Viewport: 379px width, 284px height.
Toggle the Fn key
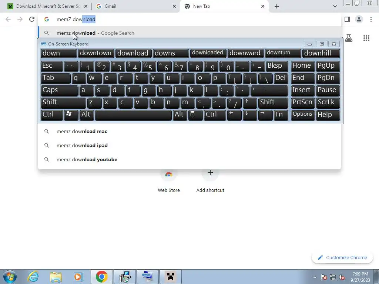pos(281,115)
